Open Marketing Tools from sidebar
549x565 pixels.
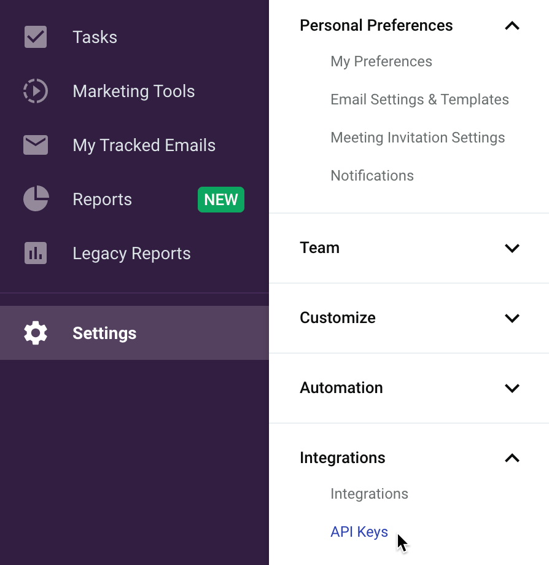tap(134, 91)
